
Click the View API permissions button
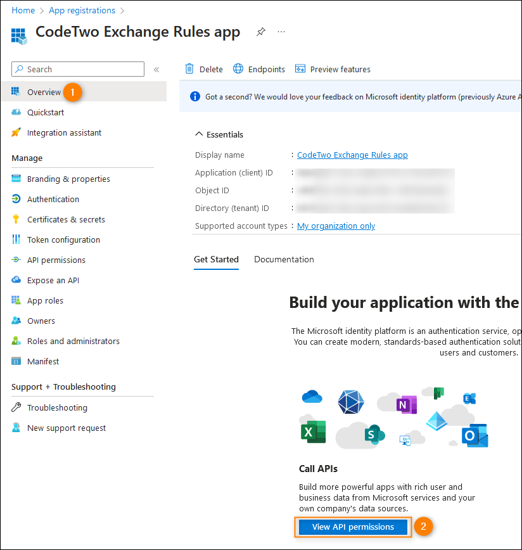pyautogui.click(x=353, y=527)
